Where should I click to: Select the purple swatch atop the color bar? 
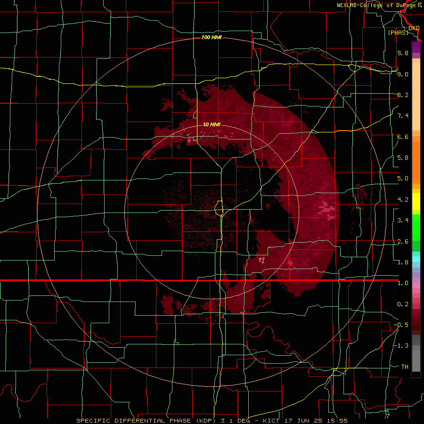tap(416, 48)
